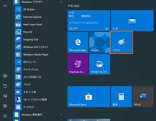Open the 文字コード表 icon
Viewport: 156px width, 121px height.
18,92
